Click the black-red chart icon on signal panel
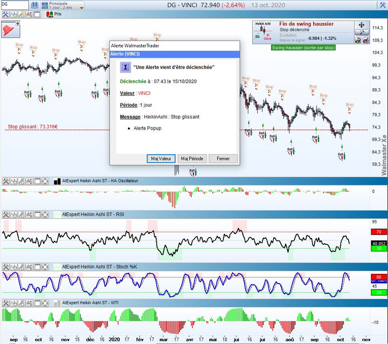Screen dimensions: 388x344 366,40
